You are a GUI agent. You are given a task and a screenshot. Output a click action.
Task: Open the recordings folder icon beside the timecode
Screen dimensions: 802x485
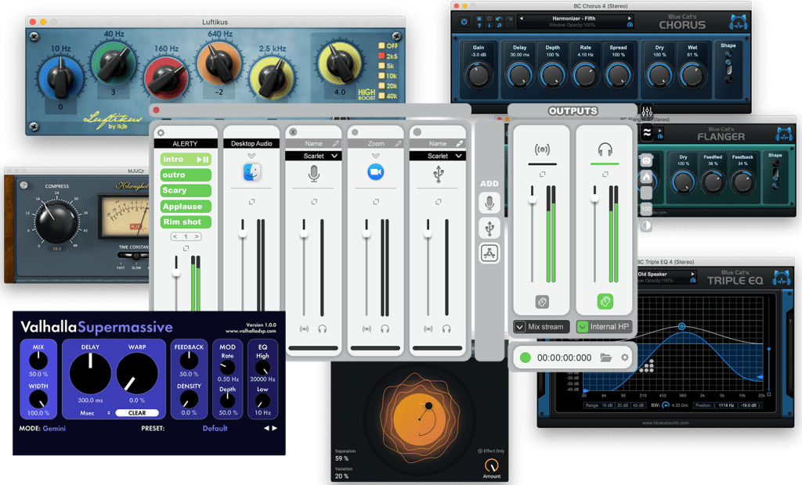[x=606, y=357]
